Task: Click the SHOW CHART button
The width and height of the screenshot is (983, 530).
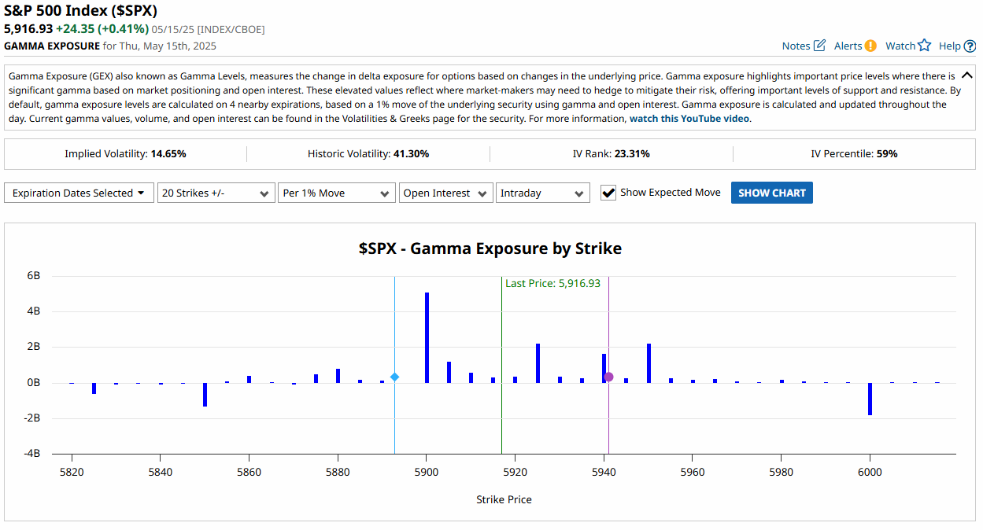Action: coord(771,193)
